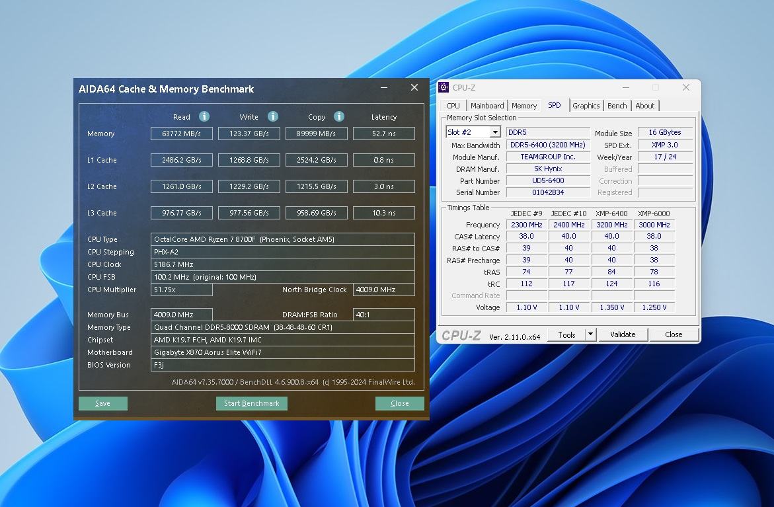Click the Copy info icon in AIDA64
Viewport: 774px width, 507px height.
pyautogui.click(x=338, y=116)
